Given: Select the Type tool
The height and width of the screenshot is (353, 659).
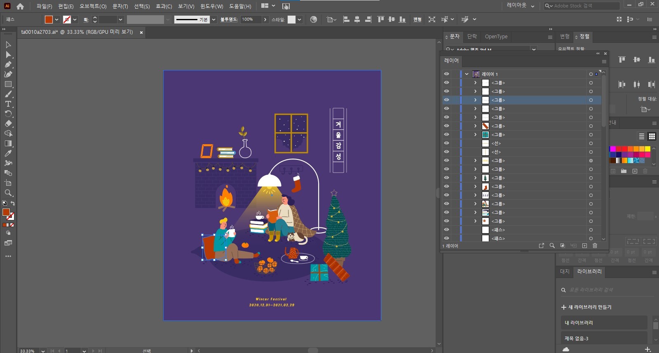Looking at the screenshot, I should point(8,104).
